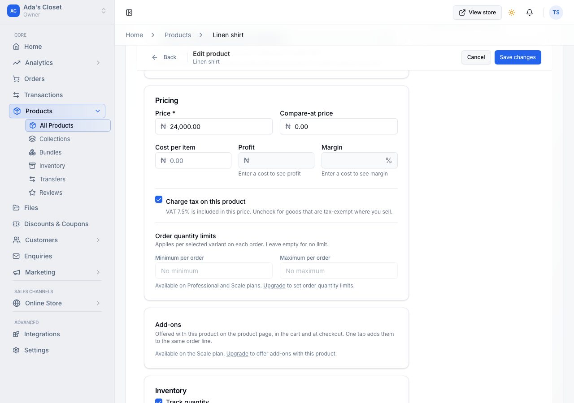Click the Save changes button
This screenshot has height=403, width=574.
pyautogui.click(x=518, y=57)
